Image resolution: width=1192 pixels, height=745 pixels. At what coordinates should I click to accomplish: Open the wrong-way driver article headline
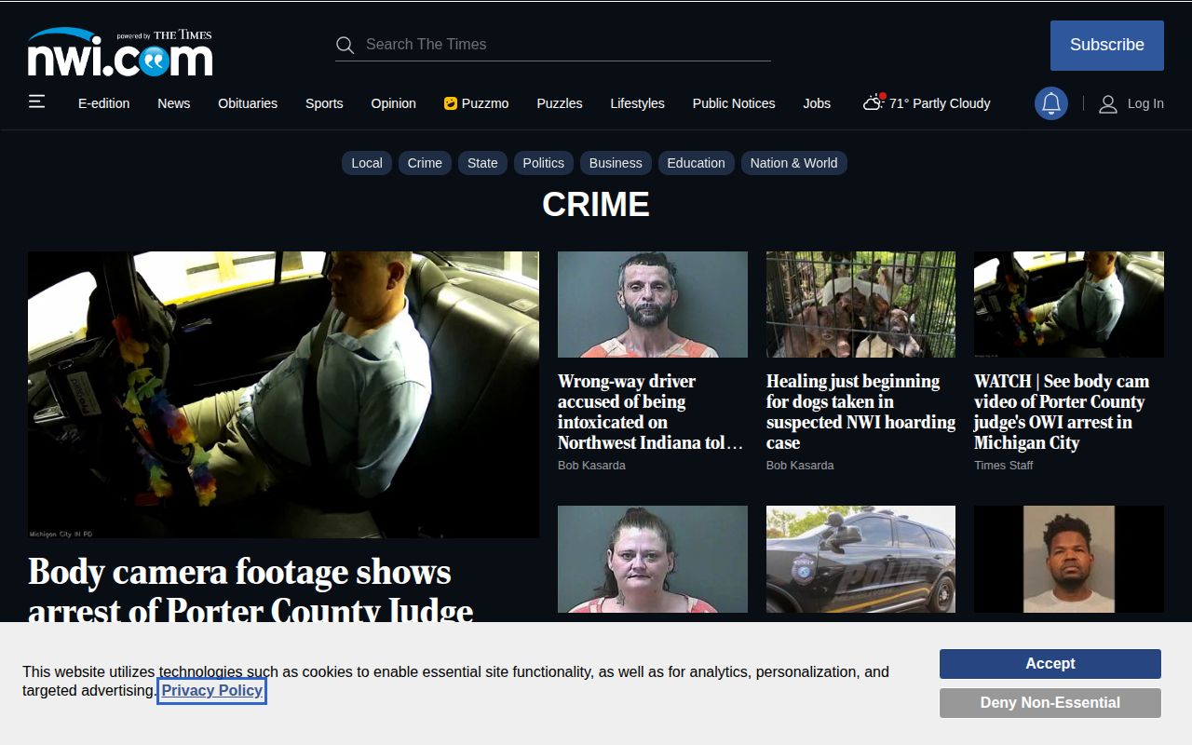pos(652,412)
